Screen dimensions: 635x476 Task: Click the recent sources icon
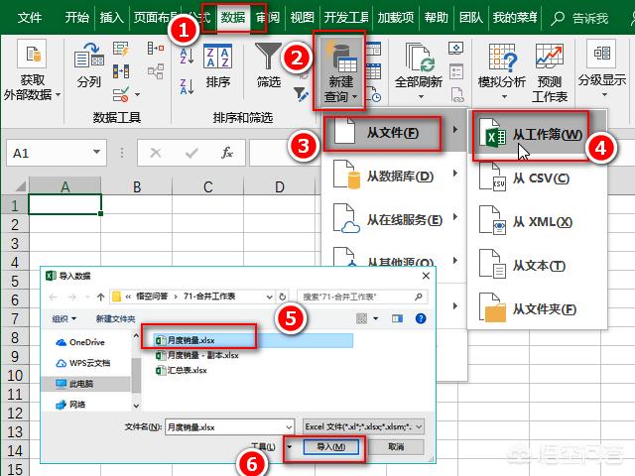point(373,94)
